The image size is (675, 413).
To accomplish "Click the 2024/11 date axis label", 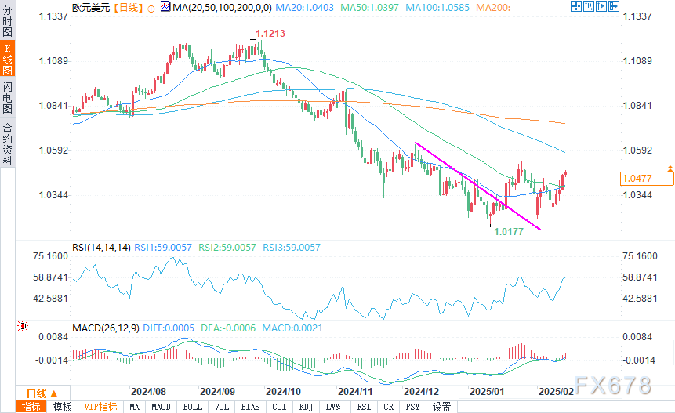I will [x=355, y=392].
